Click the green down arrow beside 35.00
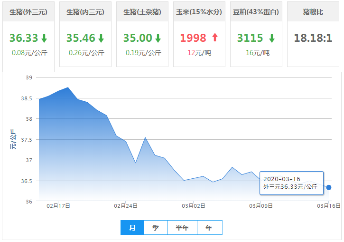344x242 pixels. (x=158, y=39)
